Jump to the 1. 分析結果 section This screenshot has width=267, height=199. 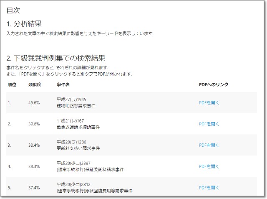point(24,24)
